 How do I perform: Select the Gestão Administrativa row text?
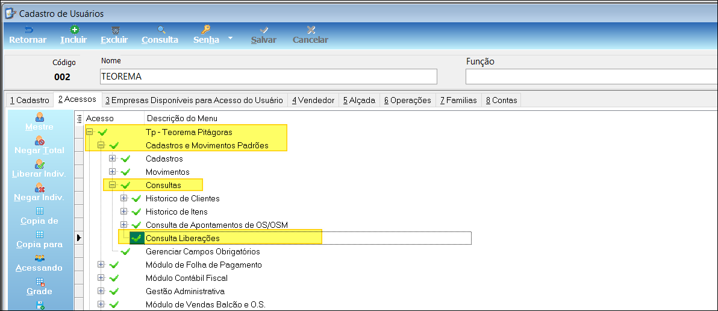click(185, 291)
